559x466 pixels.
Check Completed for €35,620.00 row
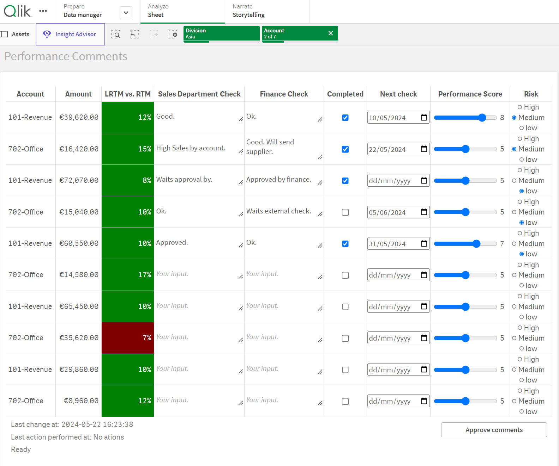(345, 338)
